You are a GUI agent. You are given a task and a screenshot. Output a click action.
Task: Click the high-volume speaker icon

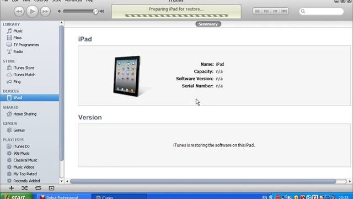(102, 11)
